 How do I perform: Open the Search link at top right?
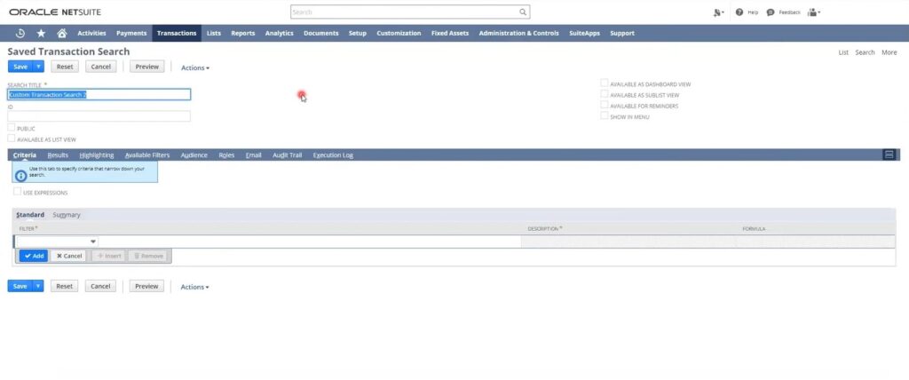pos(865,52)
